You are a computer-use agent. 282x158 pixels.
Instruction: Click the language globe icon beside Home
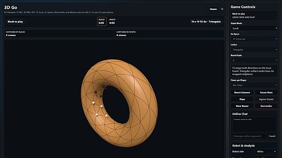point(222,9)
